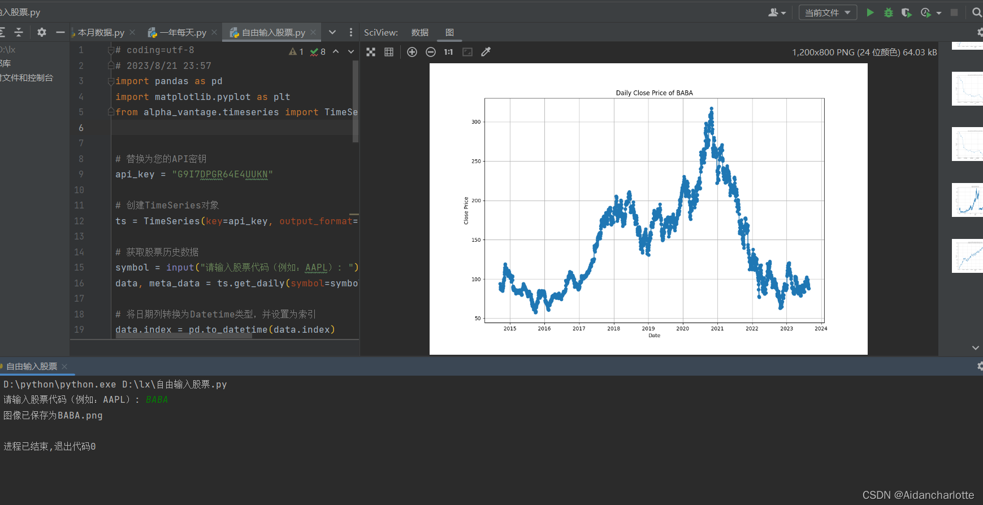
Task: Click the editor horizontal scrollbar
Action: [184, 335]
